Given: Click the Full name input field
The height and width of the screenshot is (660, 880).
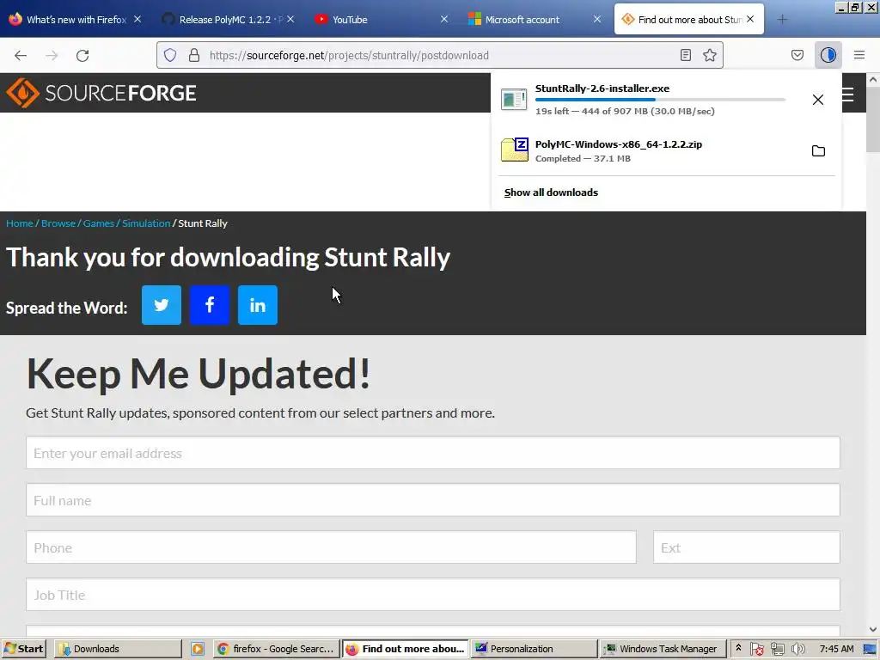Looking at the screenshot, I should coord(433,500).
